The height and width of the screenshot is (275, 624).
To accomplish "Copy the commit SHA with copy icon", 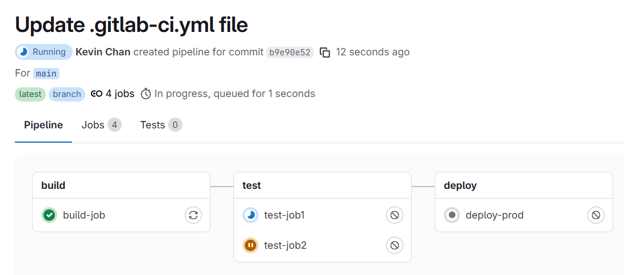I will (x=325, y=52).
